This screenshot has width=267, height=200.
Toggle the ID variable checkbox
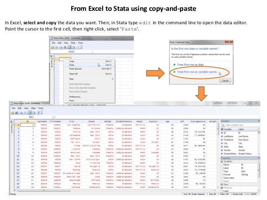(222, 133)
